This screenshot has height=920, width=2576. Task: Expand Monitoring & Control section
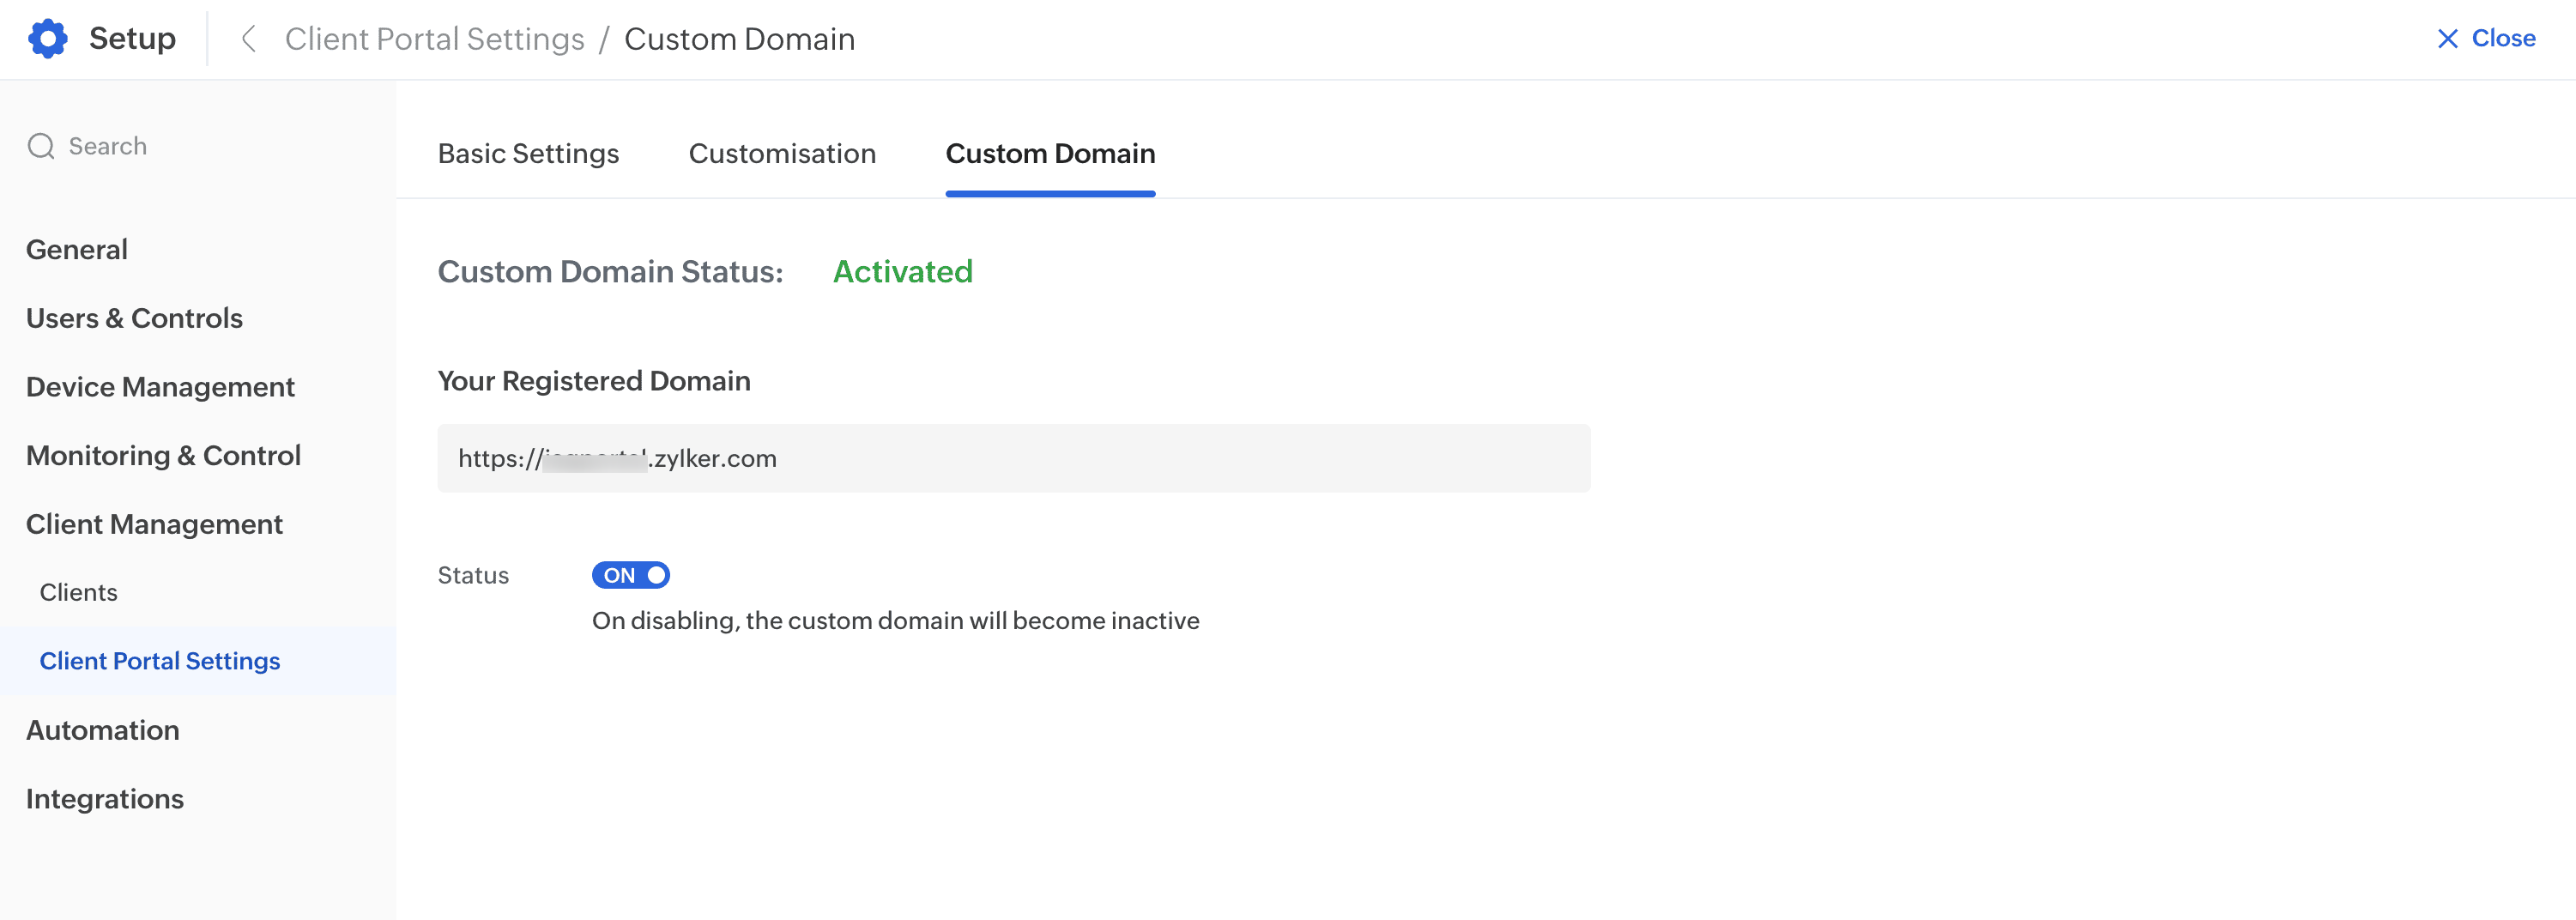163,455
